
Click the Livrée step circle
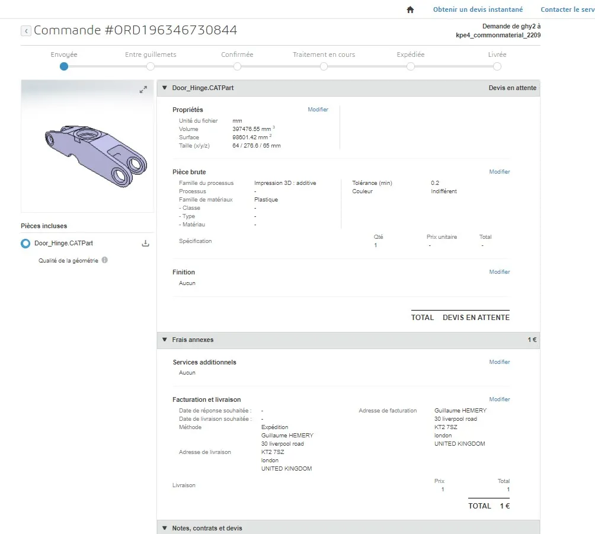pyautogui.click(x=497, y=66)
